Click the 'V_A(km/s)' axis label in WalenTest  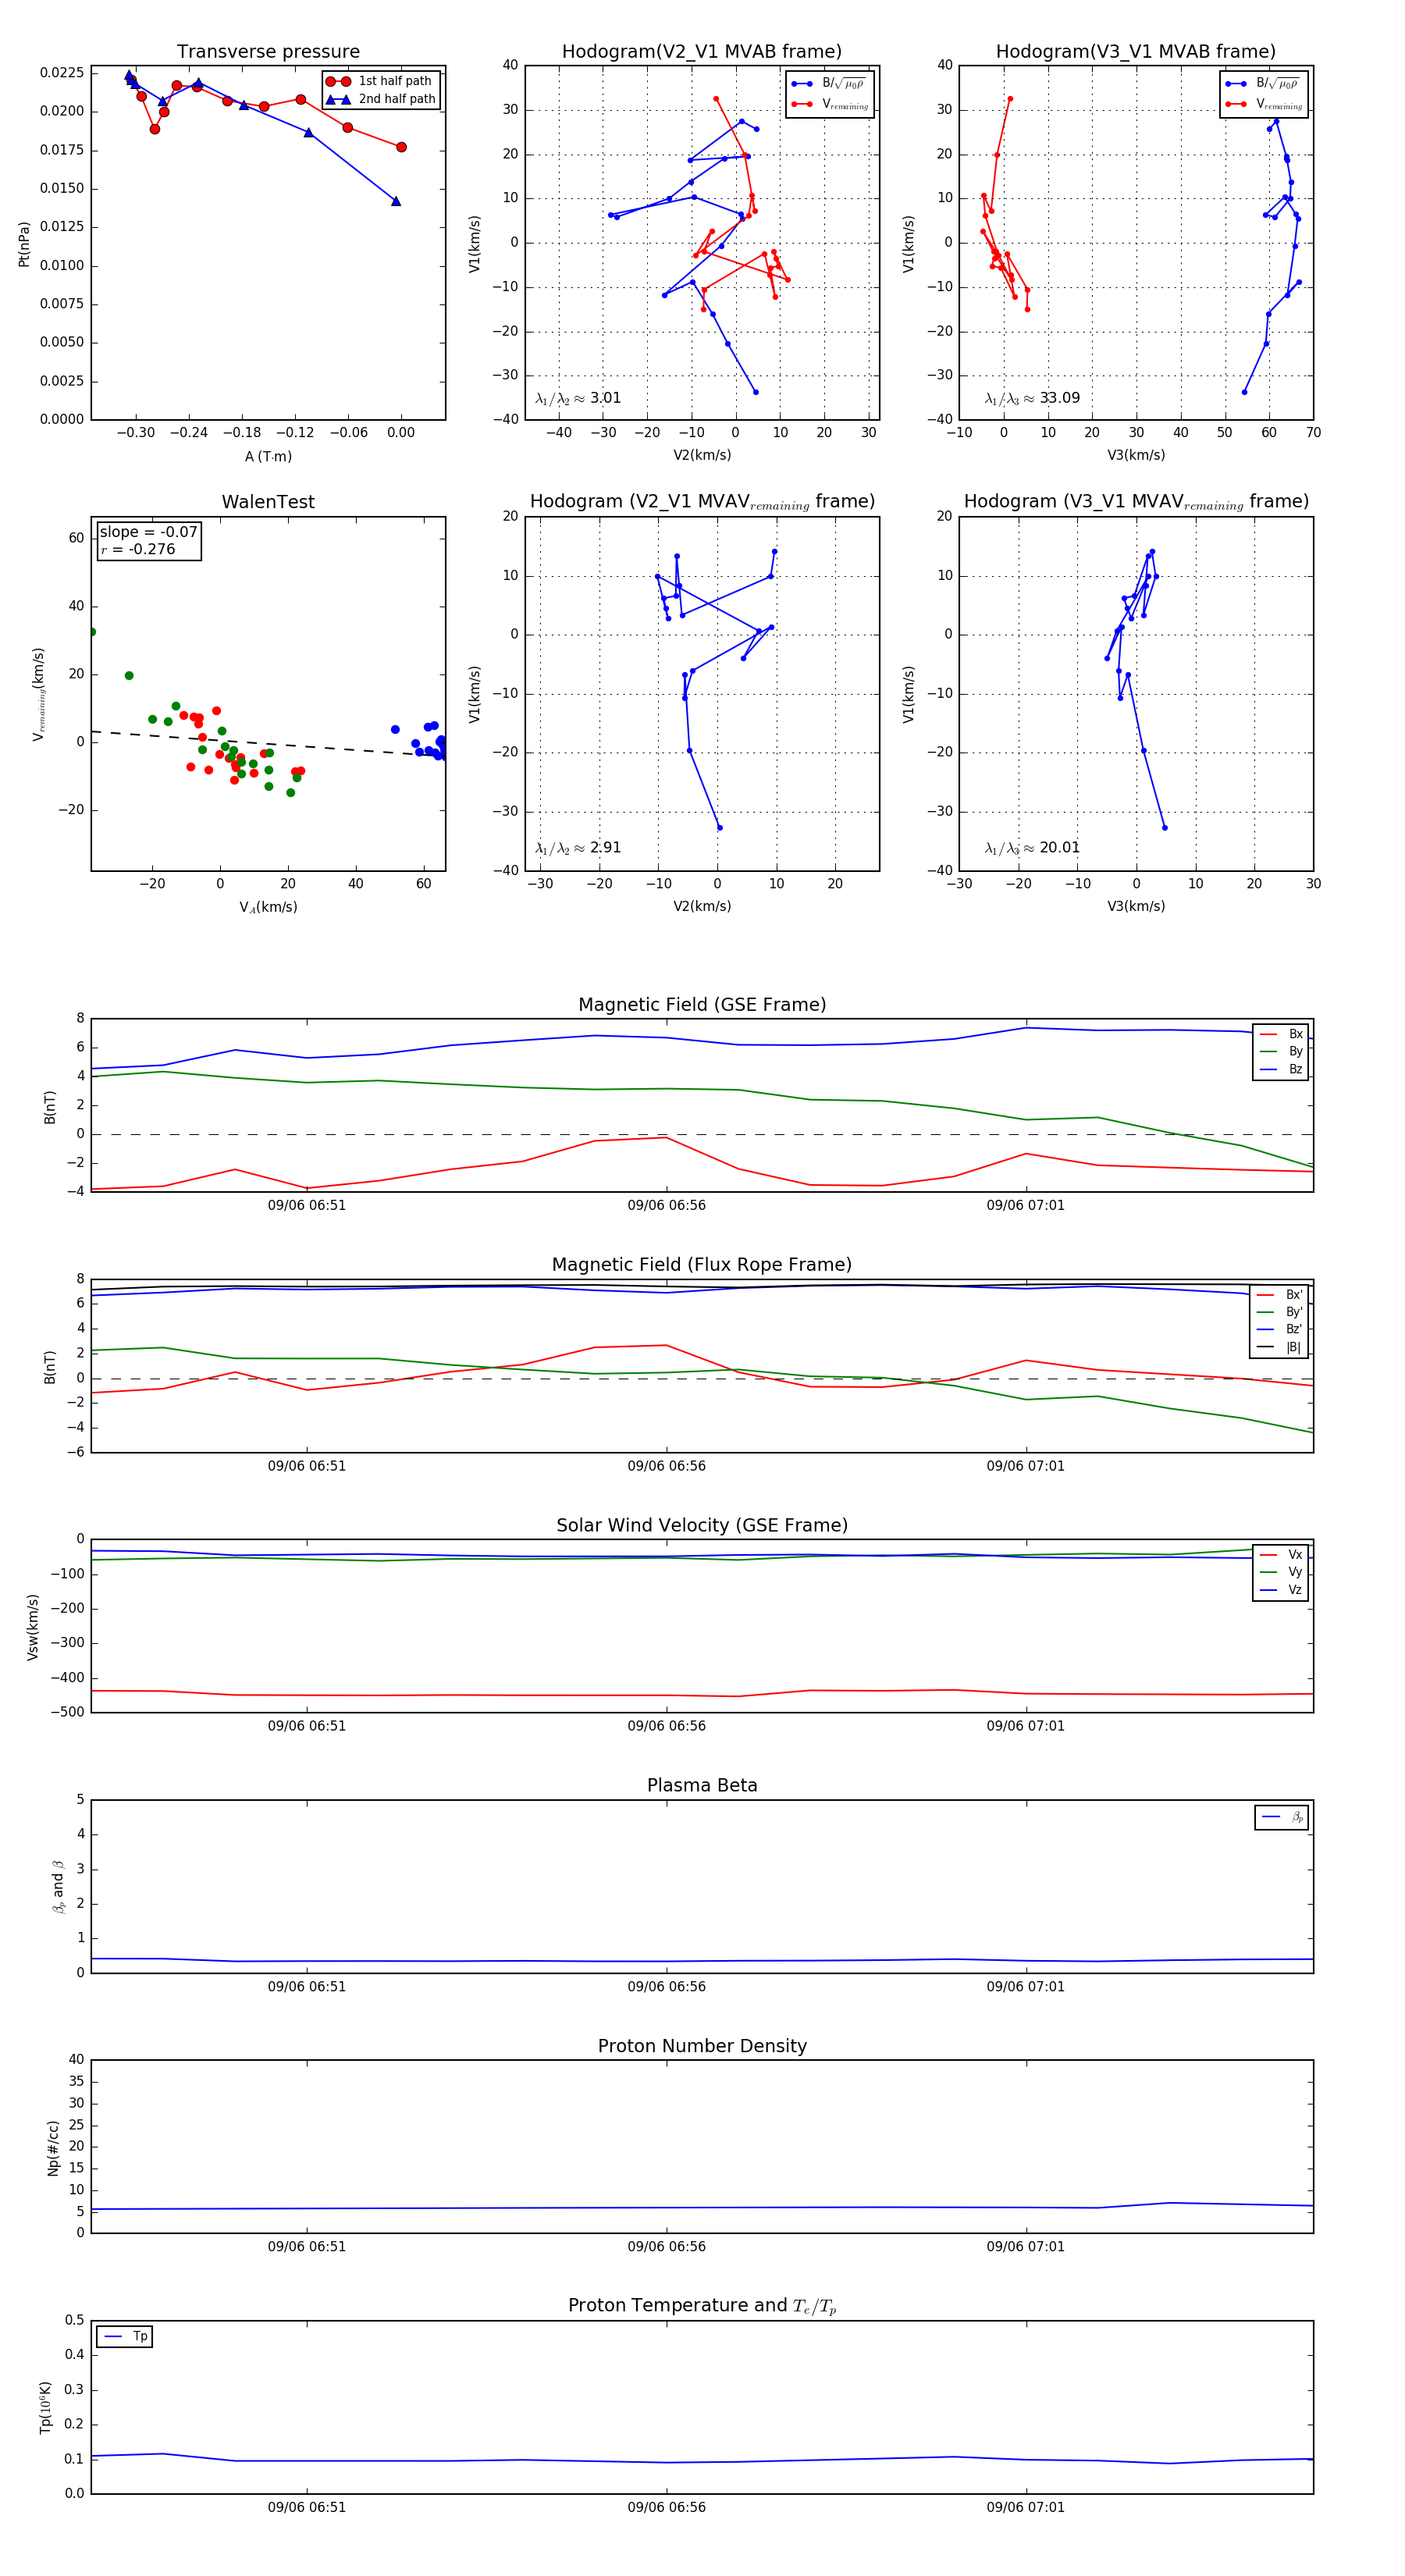(268, 907)
